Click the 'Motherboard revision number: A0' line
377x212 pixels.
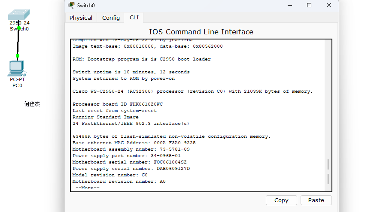click(119, 182)
